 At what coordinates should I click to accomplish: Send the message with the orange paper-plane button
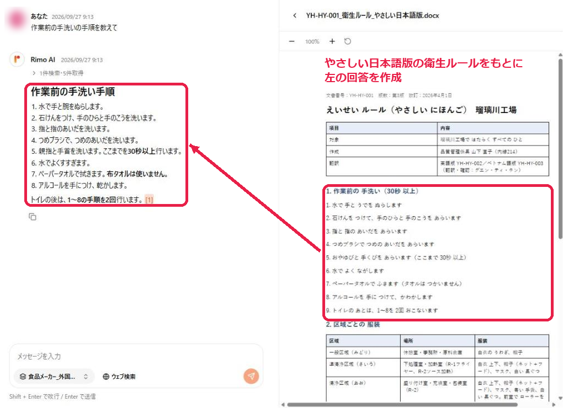[x=251, y=375]
